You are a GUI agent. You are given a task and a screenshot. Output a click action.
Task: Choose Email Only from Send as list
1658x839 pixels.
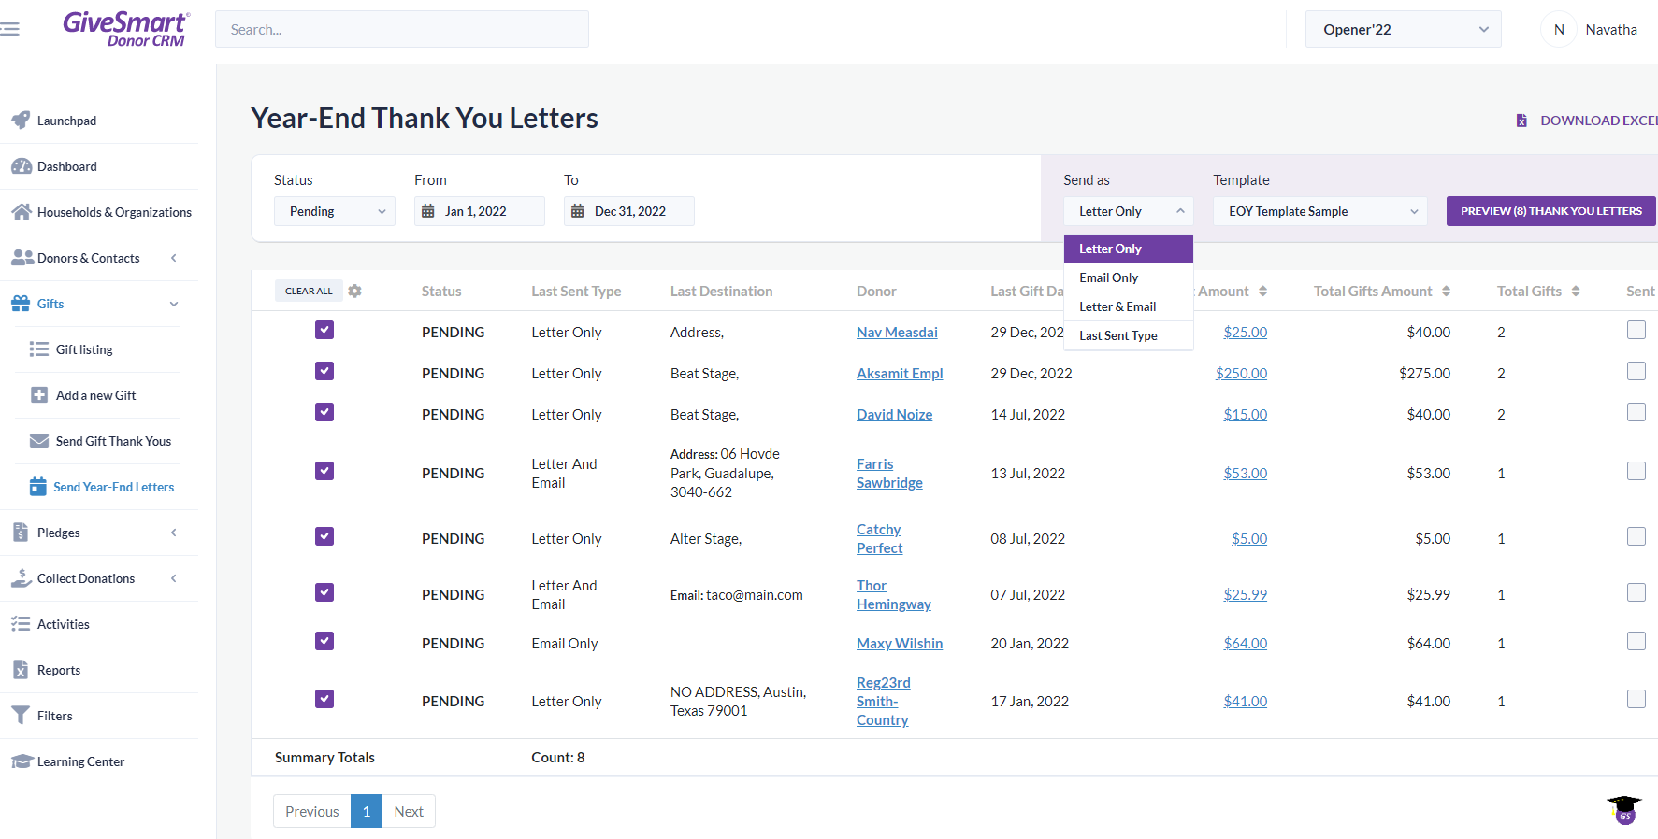pos(1129,277)
